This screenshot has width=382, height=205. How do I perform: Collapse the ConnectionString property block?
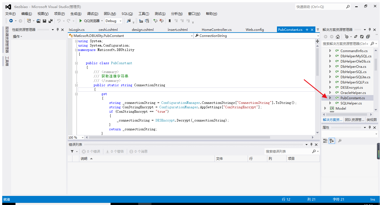[x=76, y=85]
